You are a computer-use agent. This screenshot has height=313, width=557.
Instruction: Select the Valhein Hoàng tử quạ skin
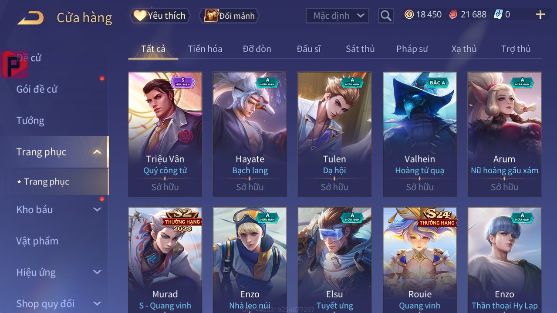pos(420,134)
